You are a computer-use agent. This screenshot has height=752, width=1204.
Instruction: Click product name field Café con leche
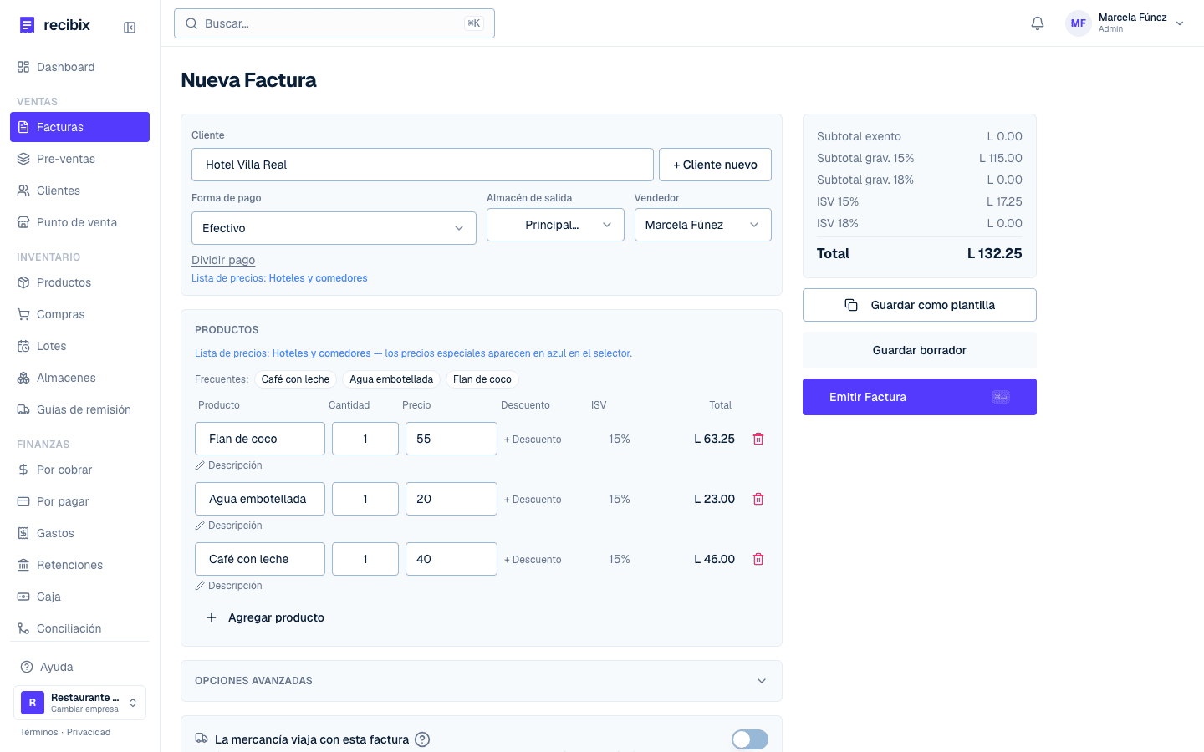coord(260,559)
